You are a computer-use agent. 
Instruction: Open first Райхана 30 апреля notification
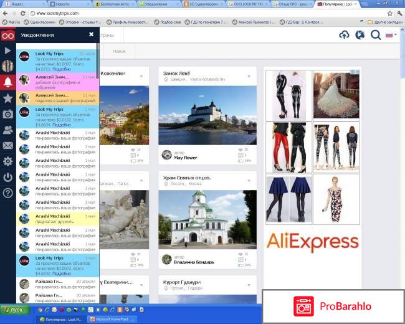[57, 284]
